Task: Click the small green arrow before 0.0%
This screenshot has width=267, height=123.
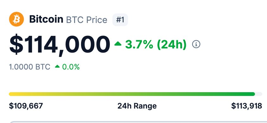Action: coord(57,66)
